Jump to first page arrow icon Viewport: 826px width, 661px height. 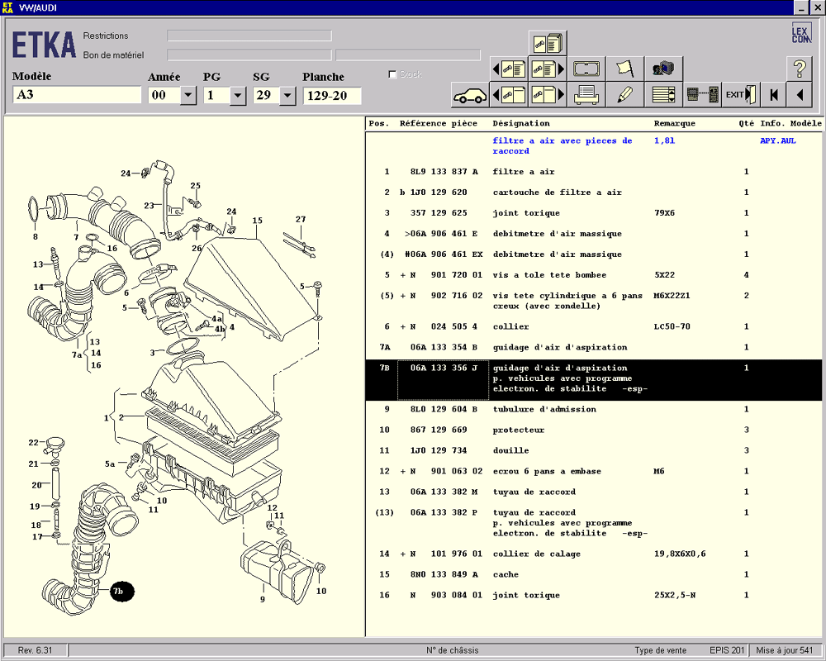click(774, 94)
